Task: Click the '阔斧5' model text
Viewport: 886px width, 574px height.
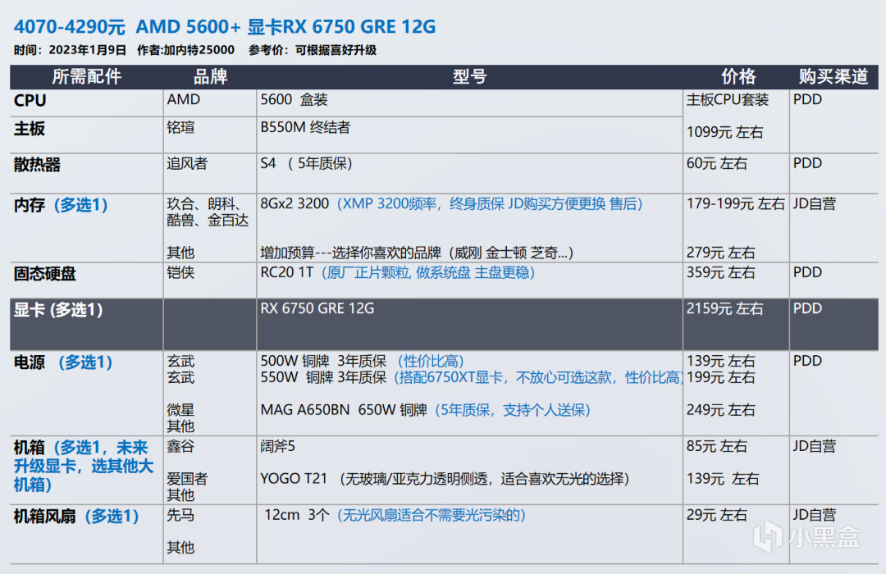Action: (x=277, y=446)
